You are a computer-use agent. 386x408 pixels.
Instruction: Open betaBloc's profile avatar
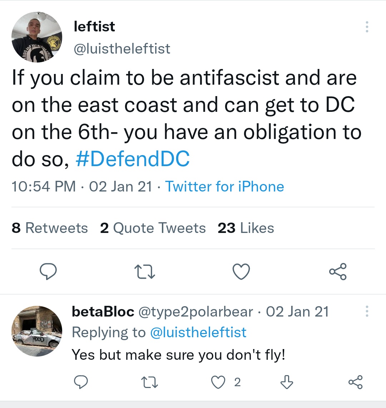tap(37, 331)
